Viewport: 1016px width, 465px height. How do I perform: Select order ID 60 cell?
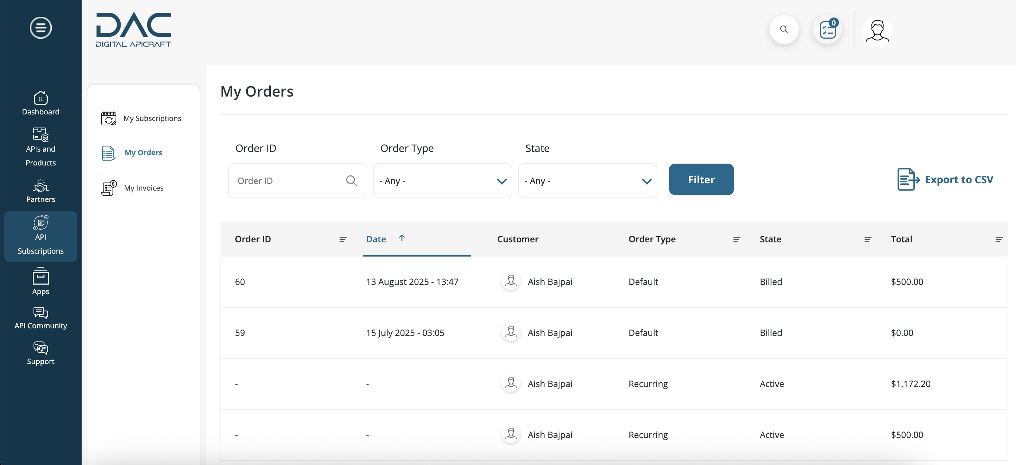click(x=240, y=282)
